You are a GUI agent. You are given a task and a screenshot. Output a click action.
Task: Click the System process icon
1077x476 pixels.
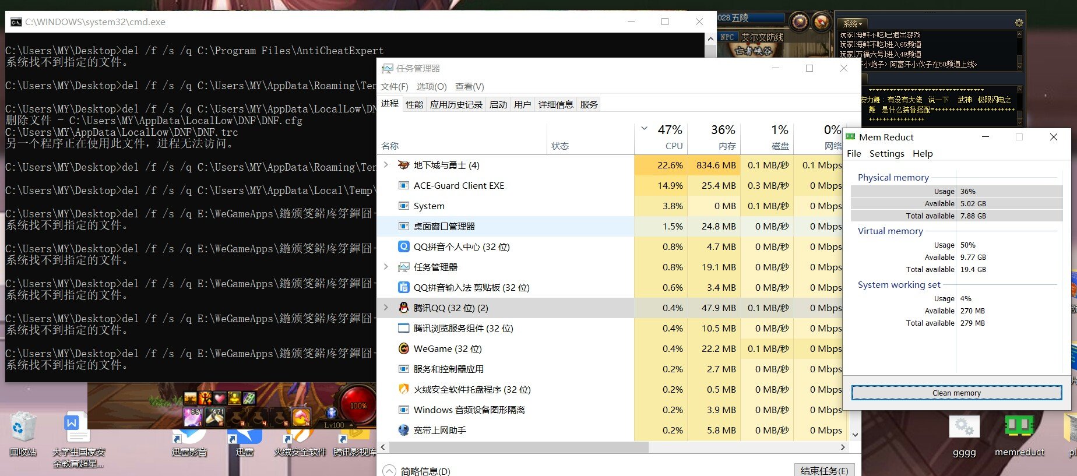coord(403,206)
